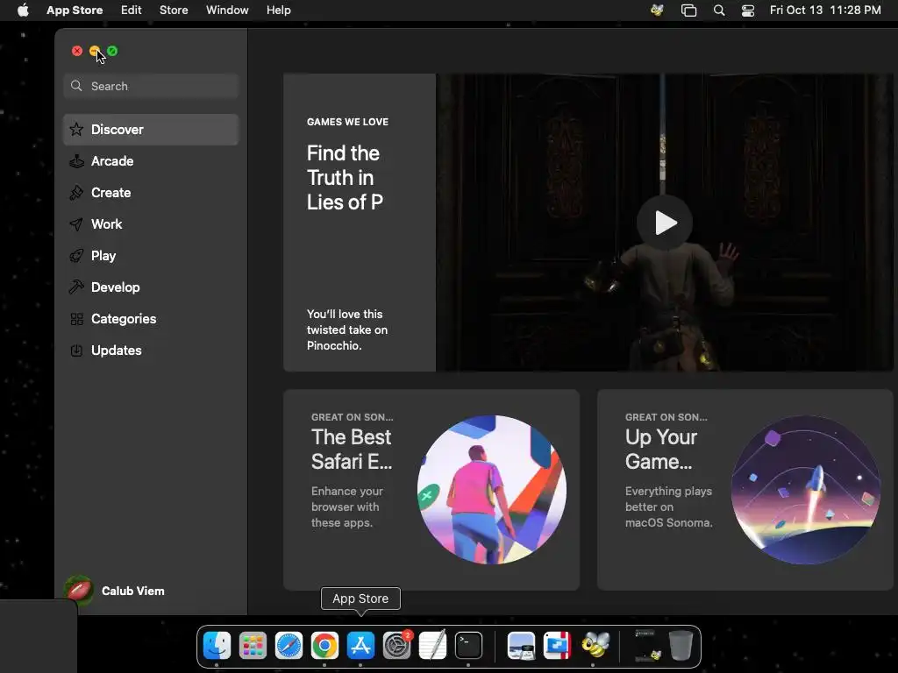The width and height of the screenshot is (898, 673).
Task: Open the Apple menu
Action: [x=23, y=11]
